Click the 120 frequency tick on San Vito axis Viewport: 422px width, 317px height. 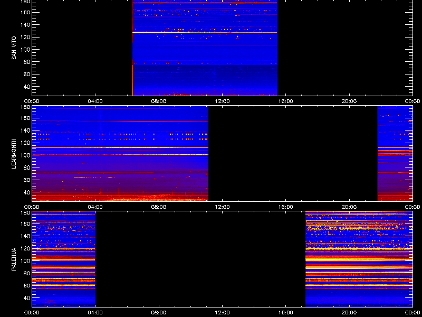pos(25,37)
